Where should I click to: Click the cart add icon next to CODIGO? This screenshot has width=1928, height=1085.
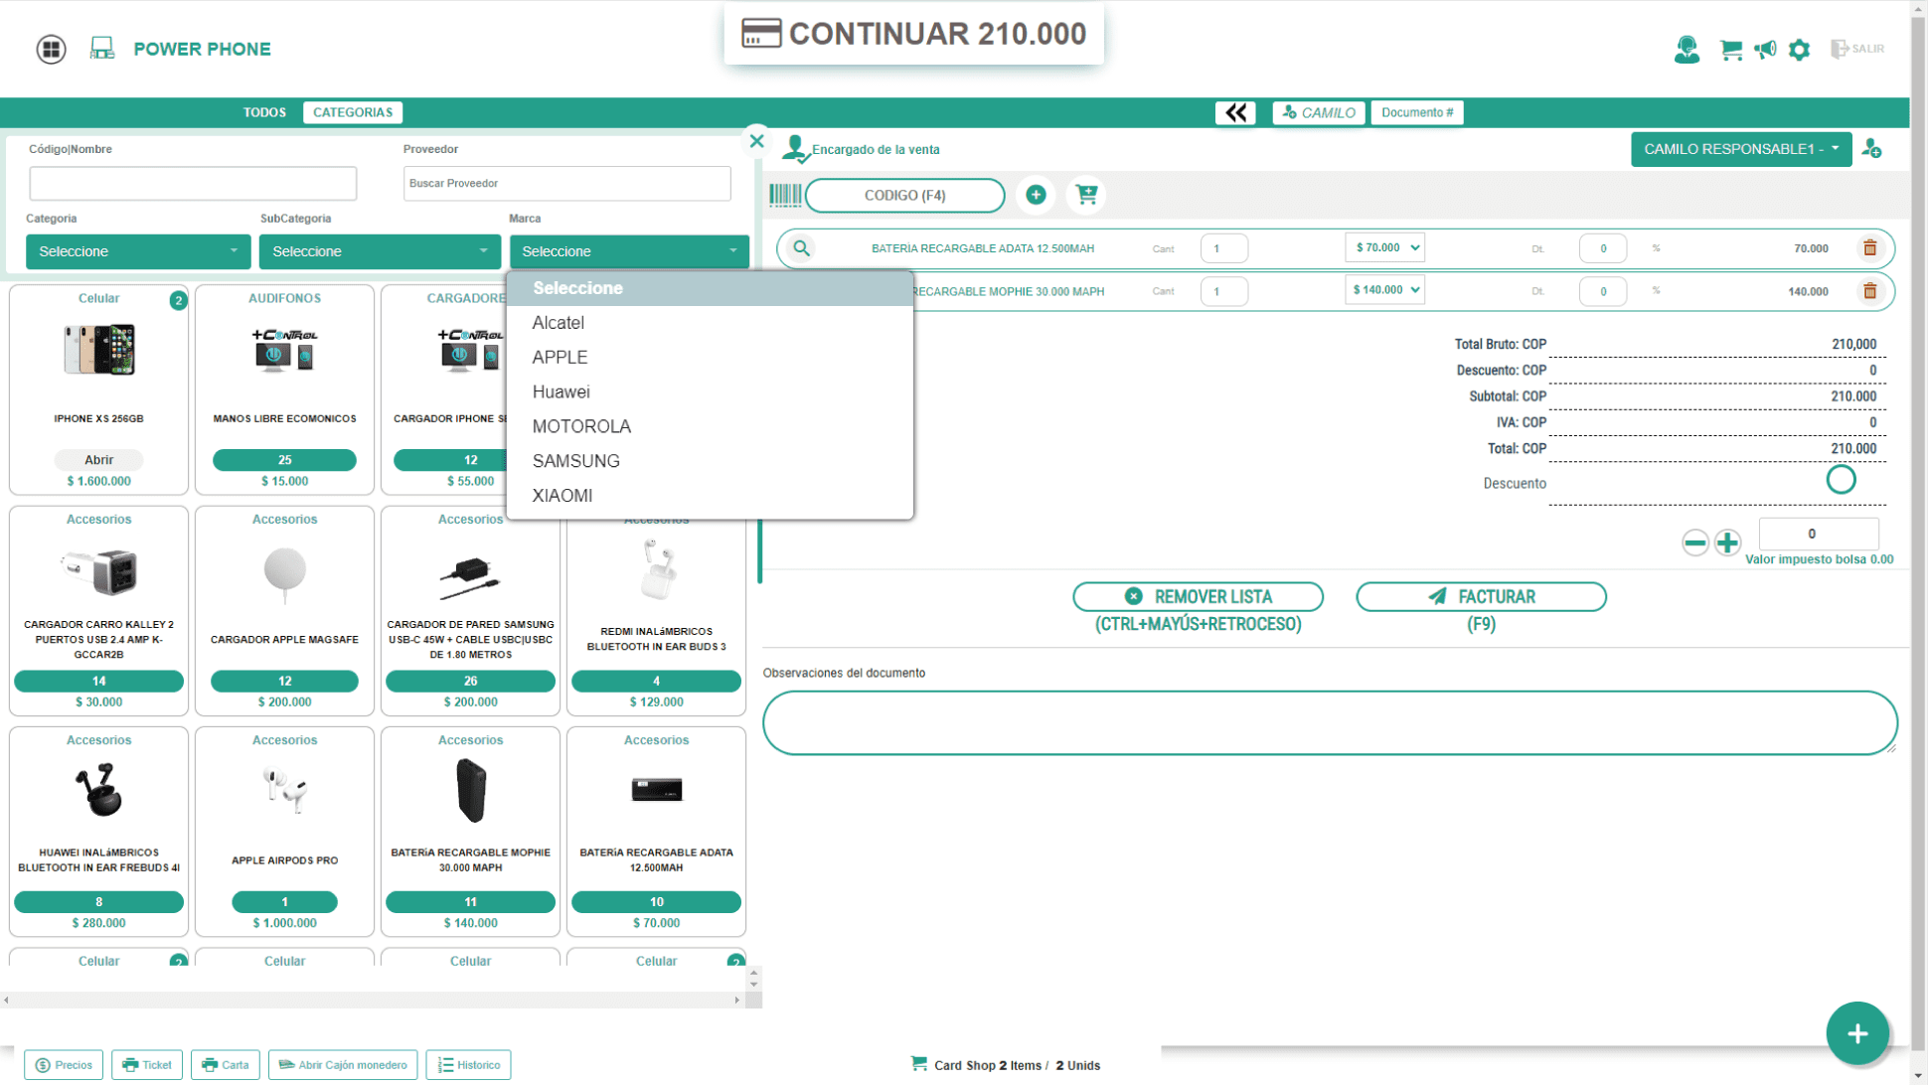(x=1086, y=195)
